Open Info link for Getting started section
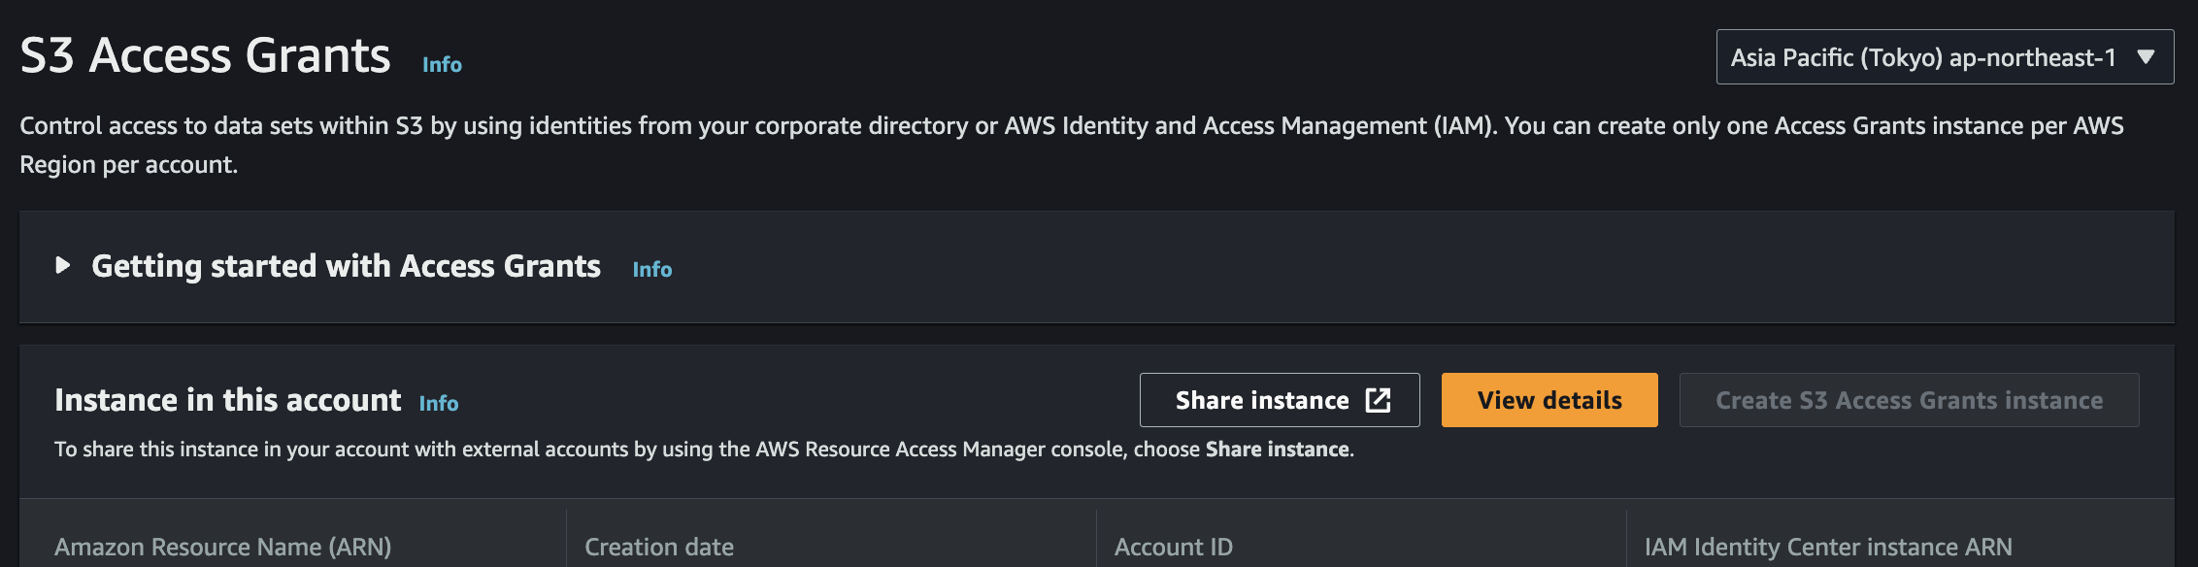2198x567 pixels. tap(652, 269)
